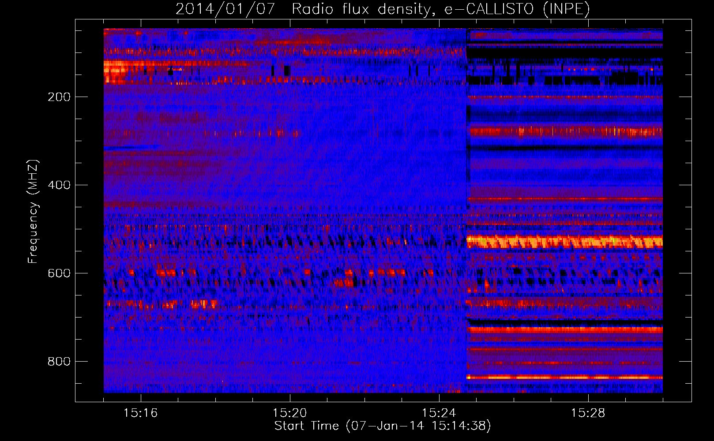The height and width of the screenshot is (441, 714).
Task: Click the plot title 'Radio flux density, e-CALLISTO (INPE)'
Action: (440, 9)
